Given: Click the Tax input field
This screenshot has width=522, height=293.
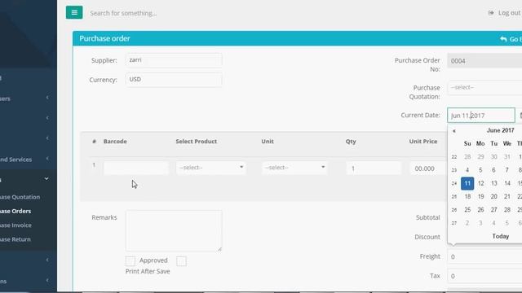Looking at the screenshot, I should click(x=484, y=276).
